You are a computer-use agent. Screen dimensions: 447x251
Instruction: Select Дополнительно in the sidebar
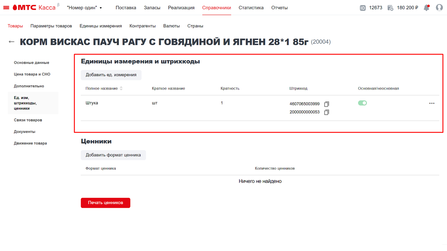coord(29,86)
